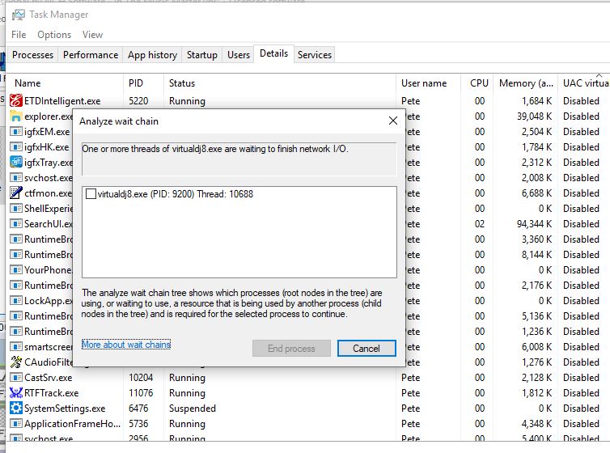Click the SearchUI.exe process icon
This screenshot has width=610, height=453.
(x=16, y=224)
